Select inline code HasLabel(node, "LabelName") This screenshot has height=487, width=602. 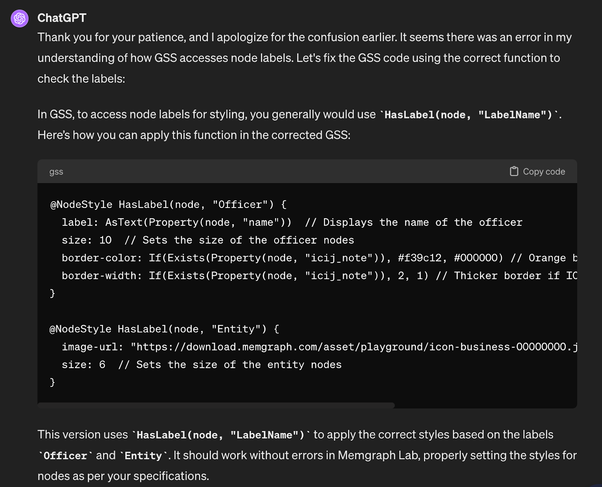(468, 115)
